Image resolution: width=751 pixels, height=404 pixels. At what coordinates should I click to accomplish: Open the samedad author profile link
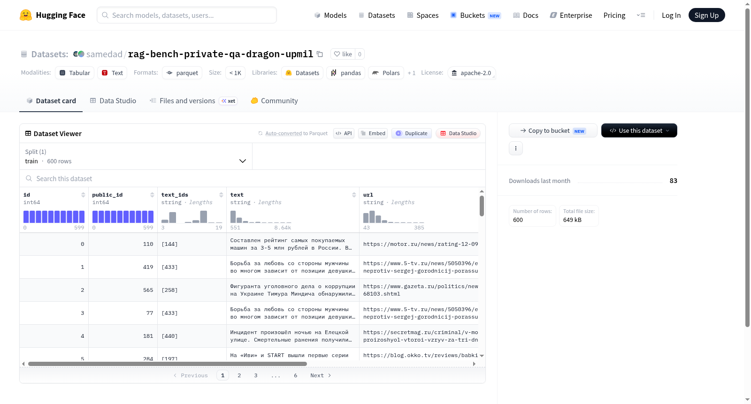(104, 54)
